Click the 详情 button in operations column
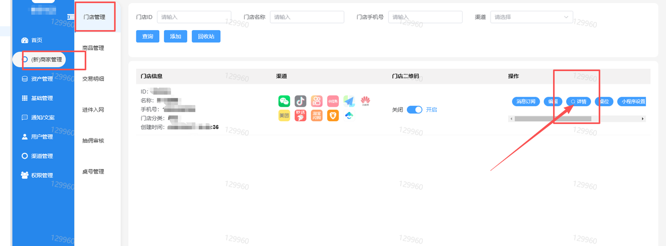 coord(579,101)
